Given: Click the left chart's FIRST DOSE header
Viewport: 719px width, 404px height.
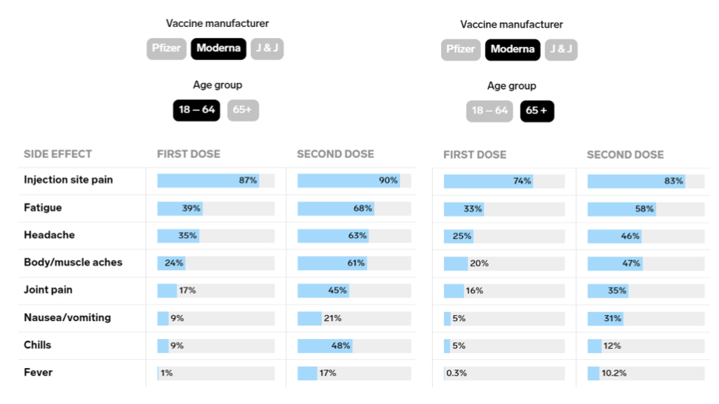Looking at the screenshot, I should coord(189,154).
